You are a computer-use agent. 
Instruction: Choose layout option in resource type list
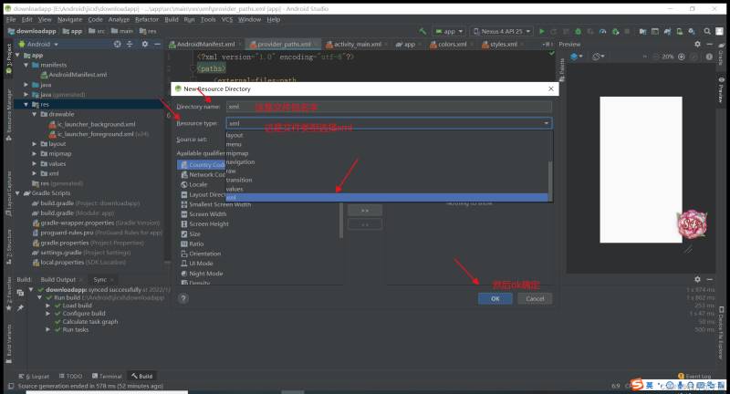pos(386,135)
